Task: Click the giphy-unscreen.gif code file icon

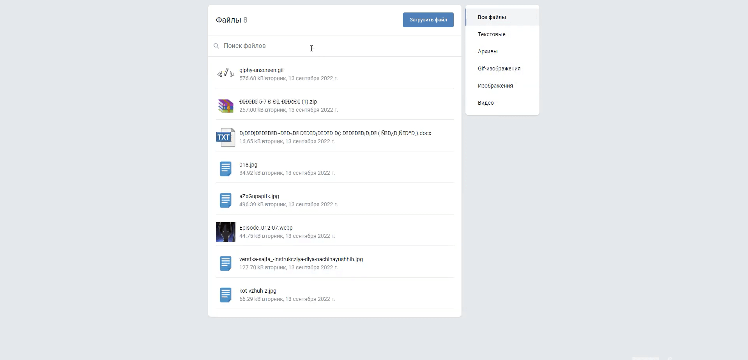Action: click(x=226, y=73)
